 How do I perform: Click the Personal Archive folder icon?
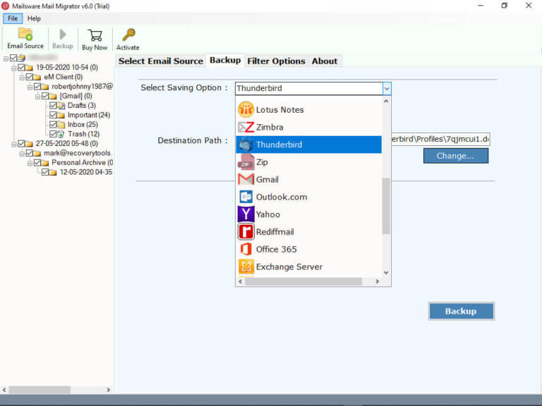(45, 163)
